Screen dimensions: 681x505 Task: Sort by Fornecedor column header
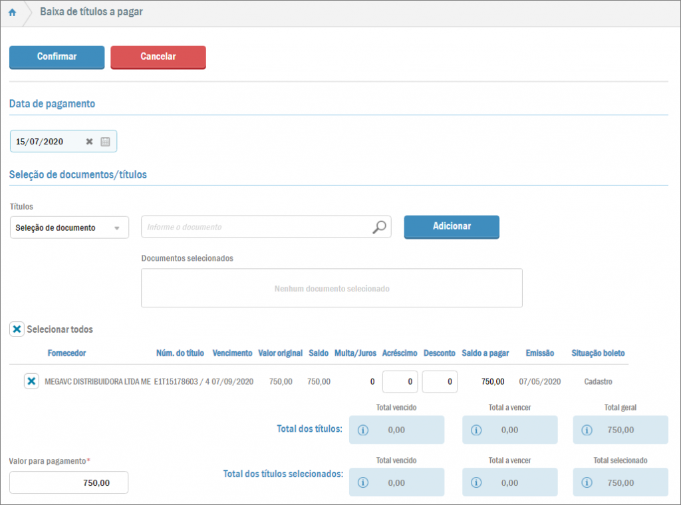pos(67,353)
